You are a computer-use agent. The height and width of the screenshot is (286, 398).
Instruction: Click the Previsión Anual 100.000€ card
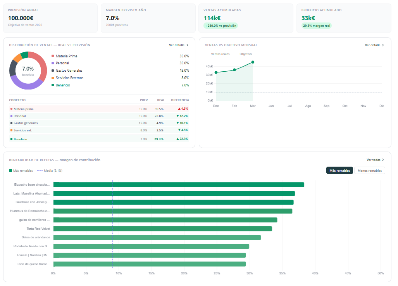[50, 18]
